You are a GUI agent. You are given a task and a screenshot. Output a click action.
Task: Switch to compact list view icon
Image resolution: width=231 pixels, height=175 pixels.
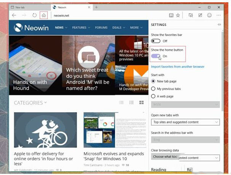click(x=121, y=102)
